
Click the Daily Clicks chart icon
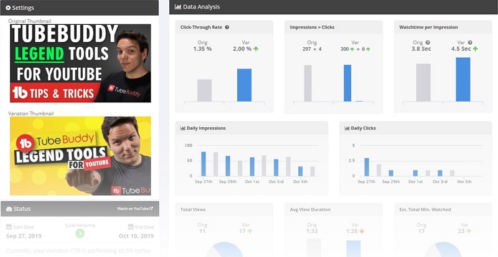(x=347, y=128)
